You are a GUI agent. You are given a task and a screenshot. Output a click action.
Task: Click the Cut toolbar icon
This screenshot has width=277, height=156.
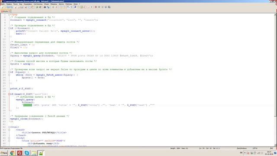tap(26, 7)
